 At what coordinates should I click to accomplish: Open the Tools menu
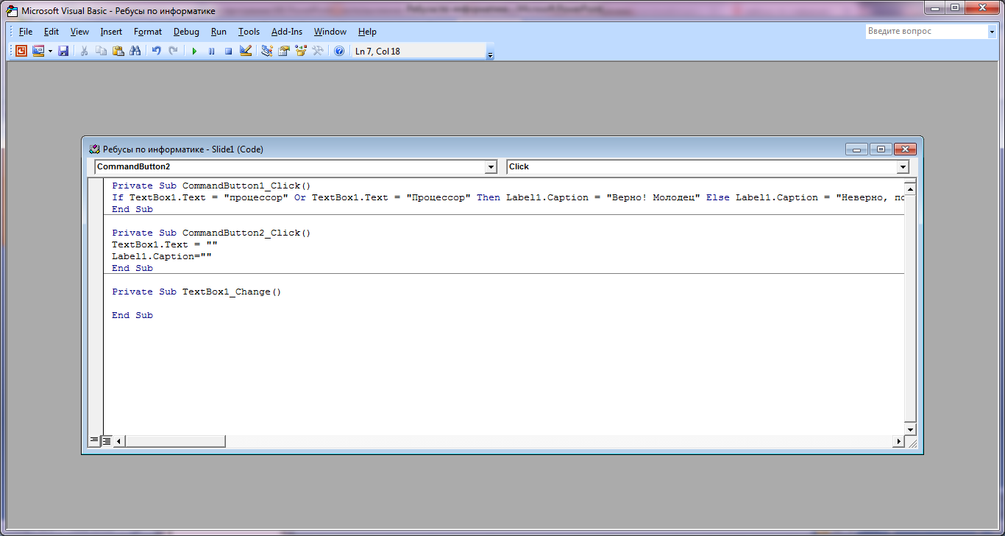pyautogui.click(x=249, y=32)
